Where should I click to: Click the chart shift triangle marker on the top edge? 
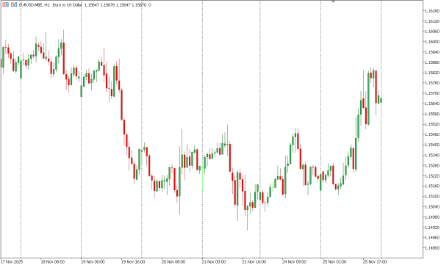[x=333, y=1]
